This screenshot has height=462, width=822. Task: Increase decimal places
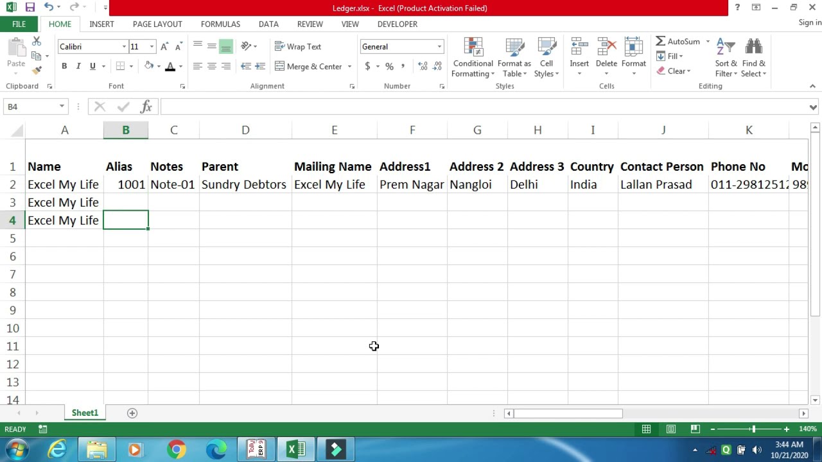click(x=423, y=66)
